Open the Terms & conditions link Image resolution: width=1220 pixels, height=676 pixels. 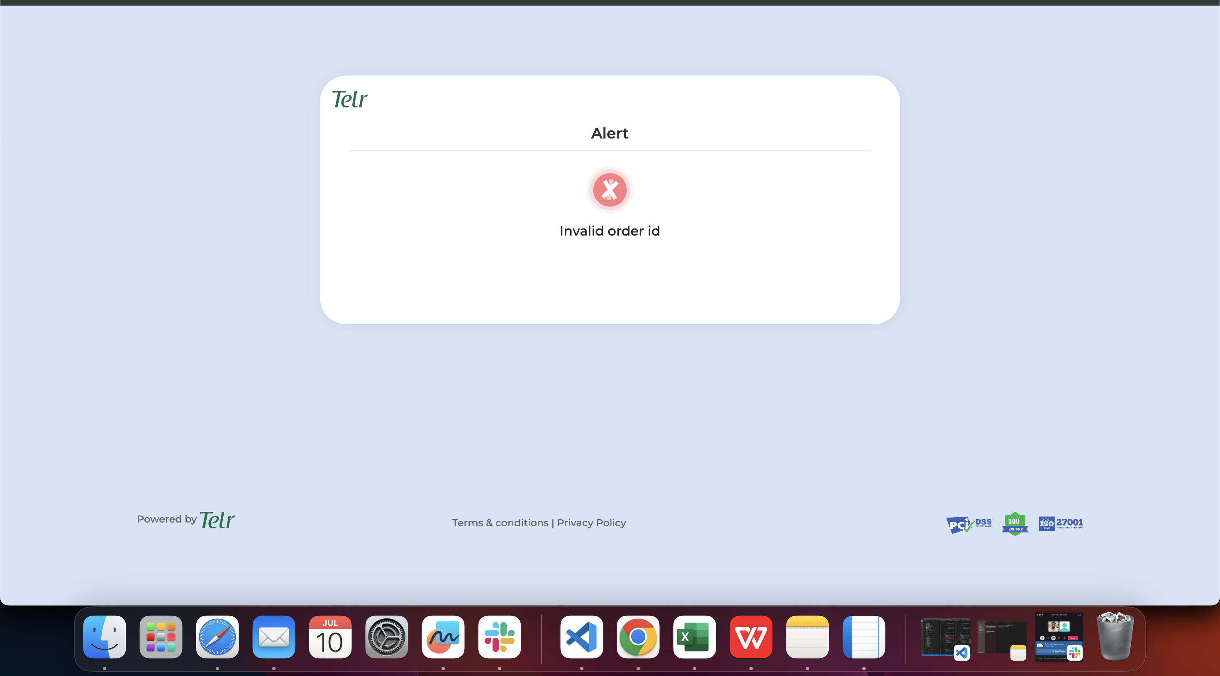click(500, 523)
